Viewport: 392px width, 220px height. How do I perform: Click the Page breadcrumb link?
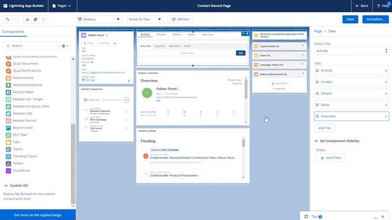(318, 31)
